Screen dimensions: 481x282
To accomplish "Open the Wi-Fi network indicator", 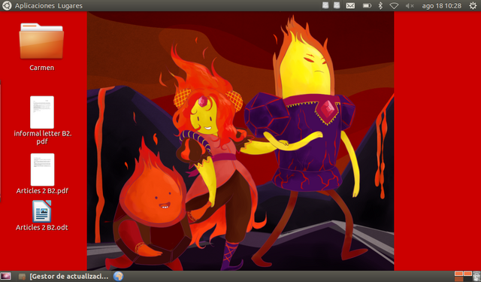I will click(394, 5).
